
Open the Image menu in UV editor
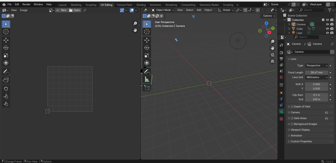pos(24,10)
